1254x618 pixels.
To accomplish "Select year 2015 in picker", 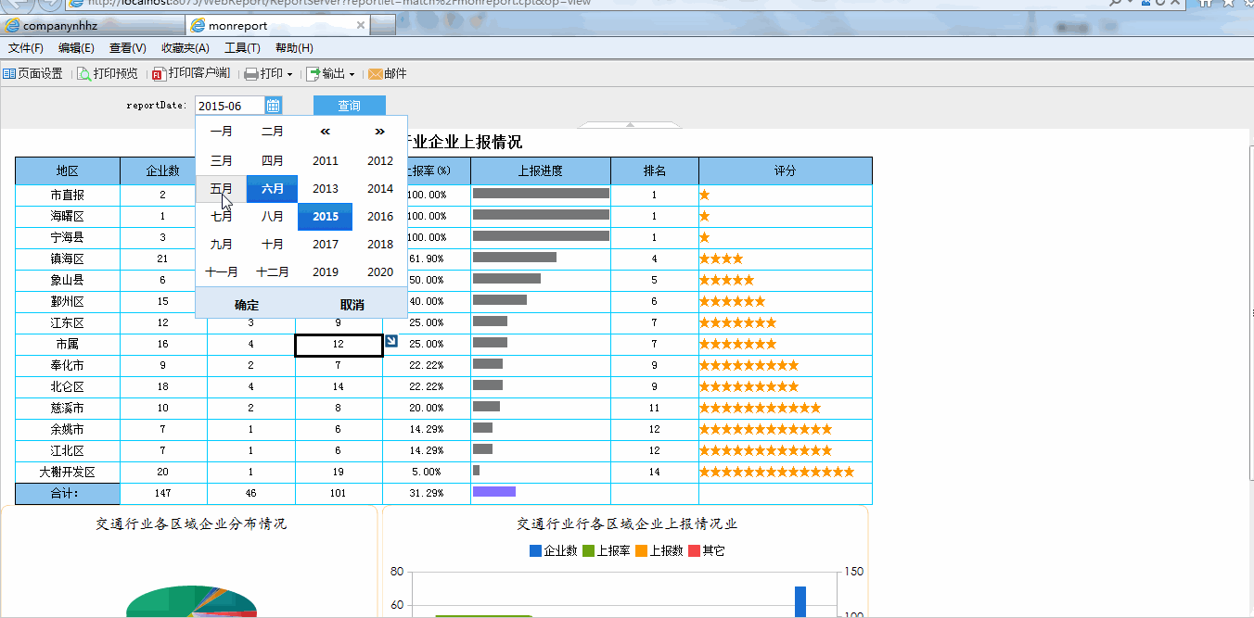I will pos(325,216).
